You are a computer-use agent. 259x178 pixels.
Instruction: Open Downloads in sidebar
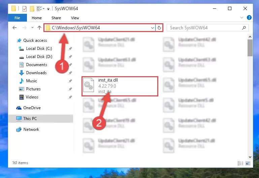pyautogui.click(x=36, y=73)
